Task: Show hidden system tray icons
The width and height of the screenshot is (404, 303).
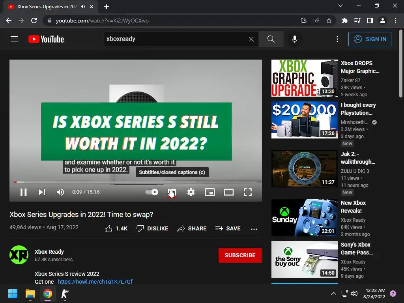Action: 334,294
